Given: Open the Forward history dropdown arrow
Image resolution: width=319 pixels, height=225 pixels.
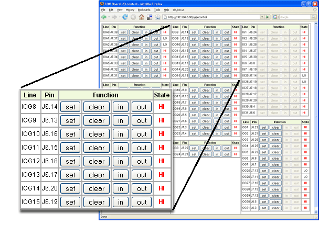Looking at the screenshot, I should (120, 17).
